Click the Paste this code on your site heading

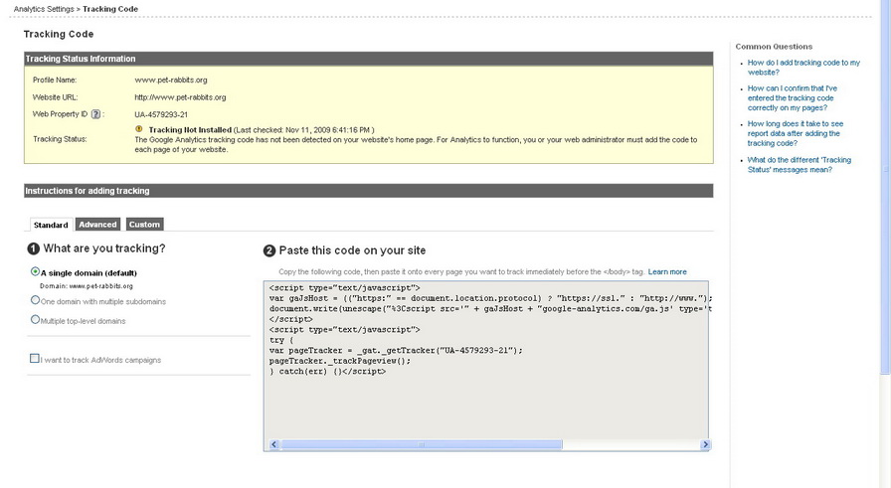352,250
